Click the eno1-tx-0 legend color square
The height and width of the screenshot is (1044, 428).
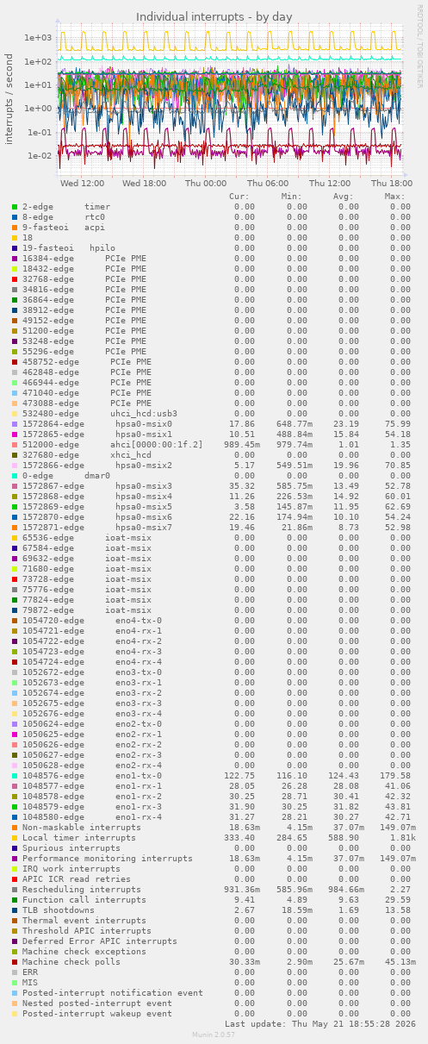15,776
